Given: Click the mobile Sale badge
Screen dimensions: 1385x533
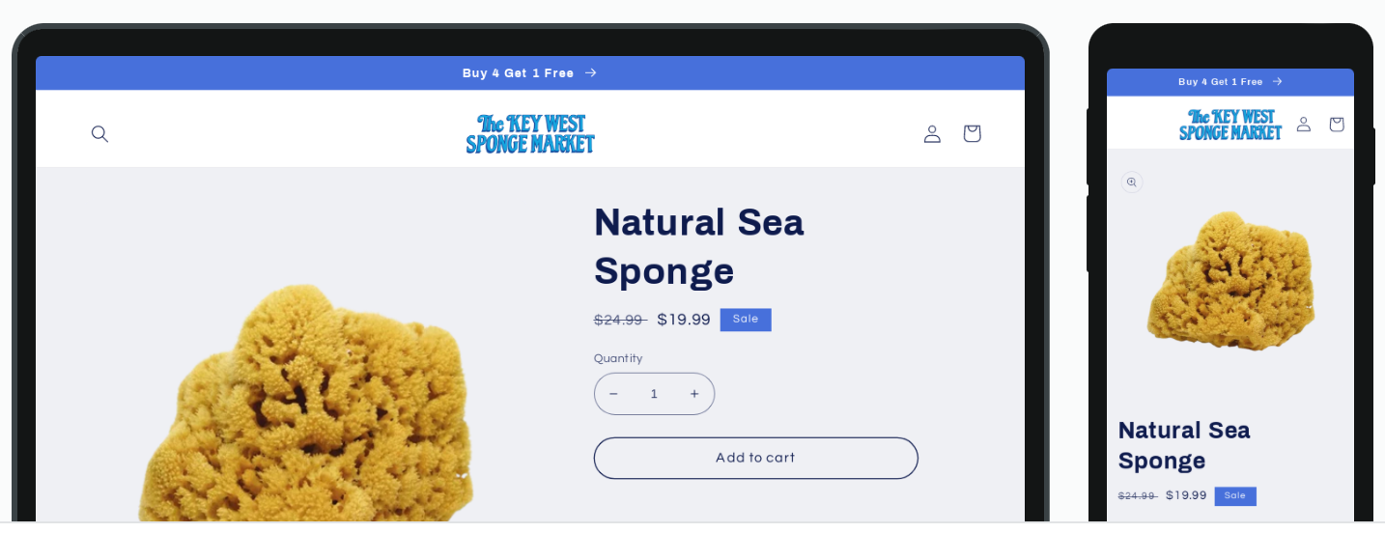Looking at the screenshot, I should [1235, 495].
